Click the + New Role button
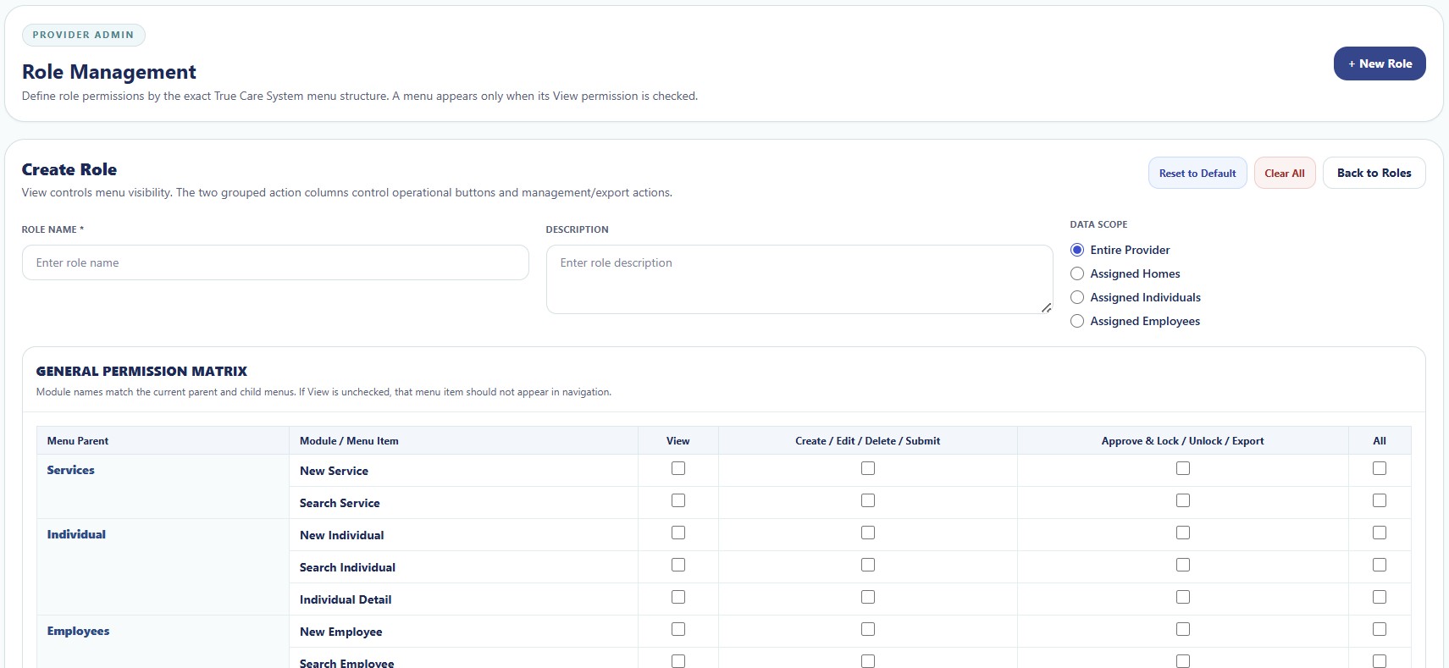The width and height of the screenshot is (1449, 668). pos(1380,63)
